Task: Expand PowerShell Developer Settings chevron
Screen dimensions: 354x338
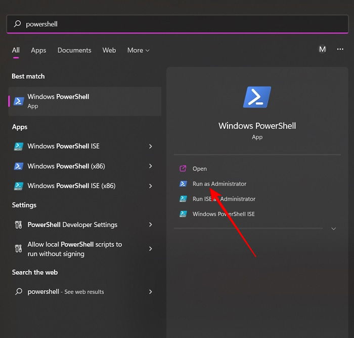Action: click(150, 224)
